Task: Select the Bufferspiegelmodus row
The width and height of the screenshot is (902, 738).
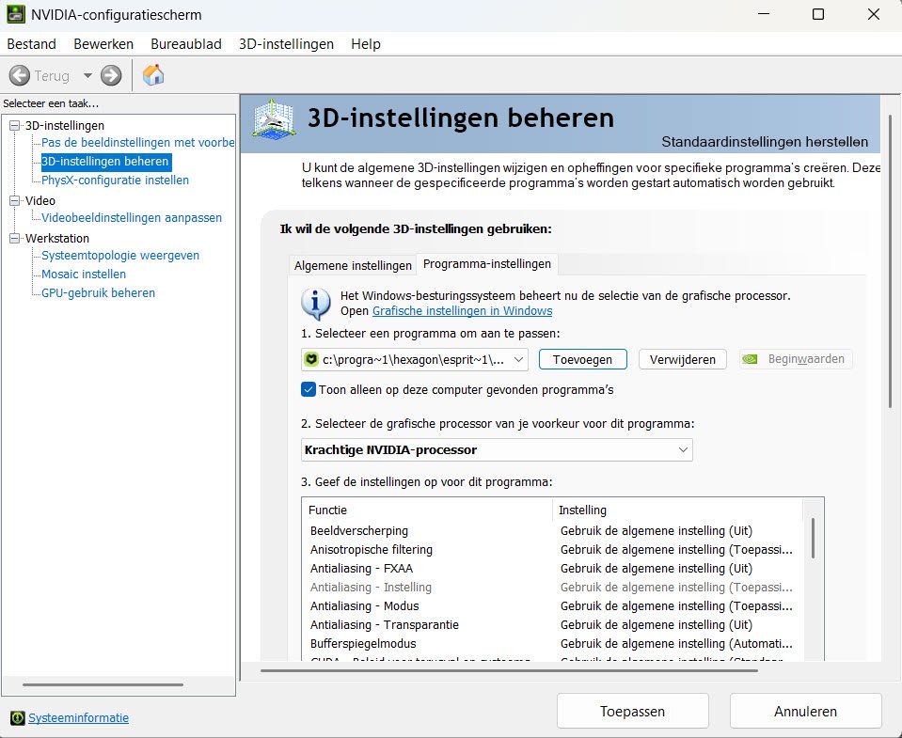Action: 551,644
